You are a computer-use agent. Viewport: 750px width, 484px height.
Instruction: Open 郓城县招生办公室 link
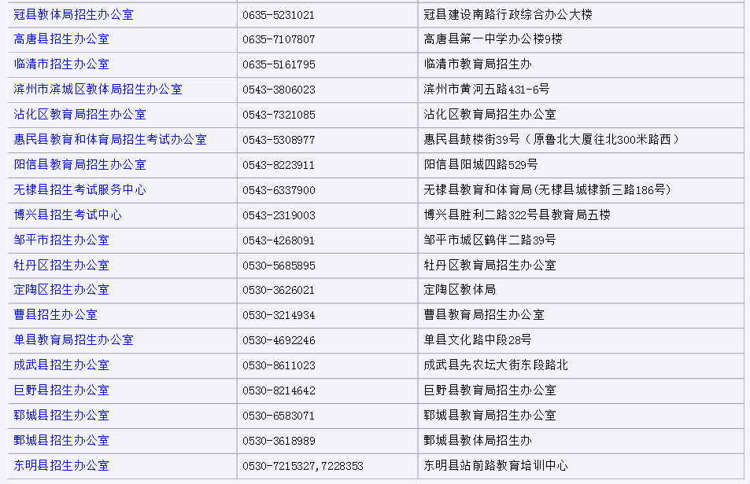click(61, 416)
